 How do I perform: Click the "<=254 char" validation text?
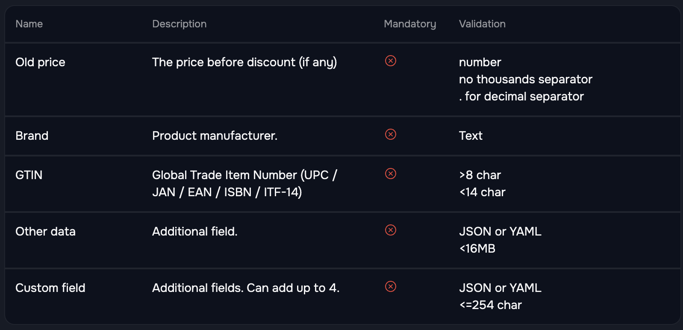click(490, 305)
